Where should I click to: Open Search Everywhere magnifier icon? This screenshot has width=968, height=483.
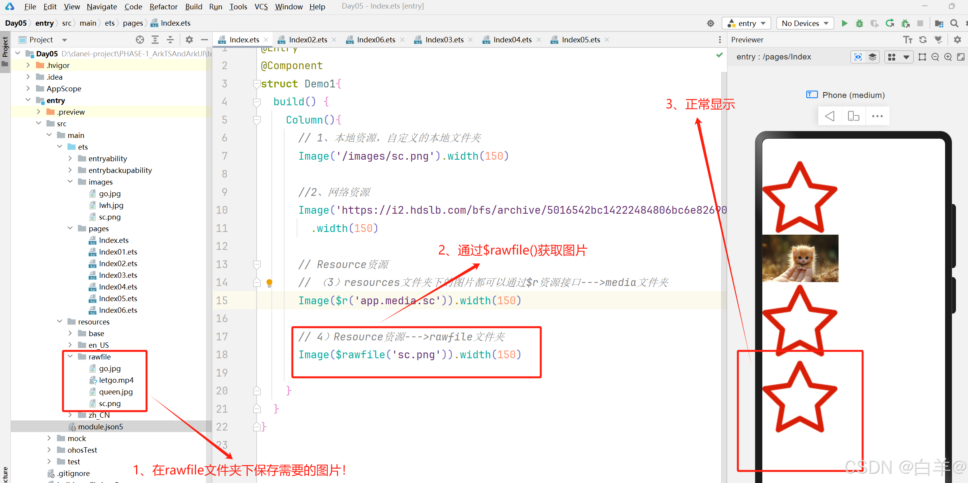[954, 23]
